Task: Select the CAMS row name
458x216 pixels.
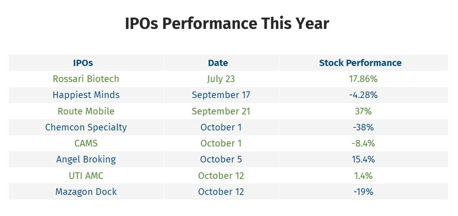Action: pyautogui.click(x=86, y=143)
